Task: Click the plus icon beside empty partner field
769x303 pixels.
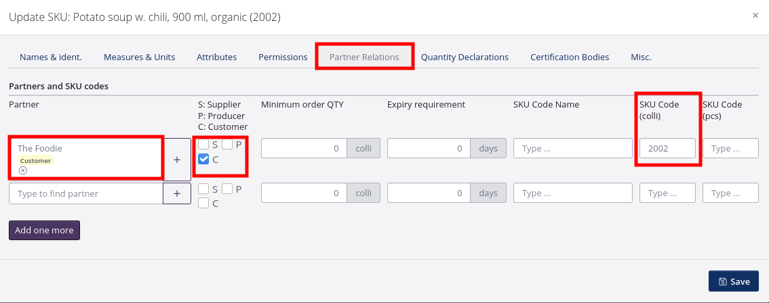Action: click(x=177, y=193)
